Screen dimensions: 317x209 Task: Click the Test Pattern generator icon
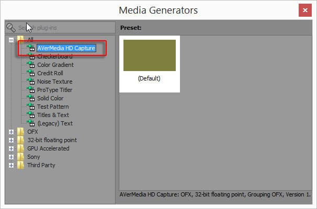31,107
